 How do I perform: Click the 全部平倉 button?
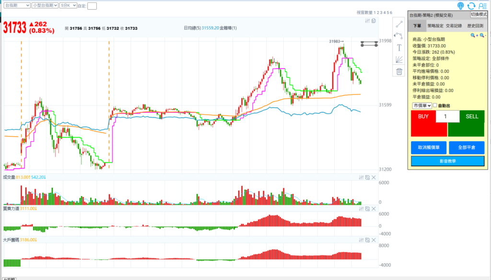(467, 147)
